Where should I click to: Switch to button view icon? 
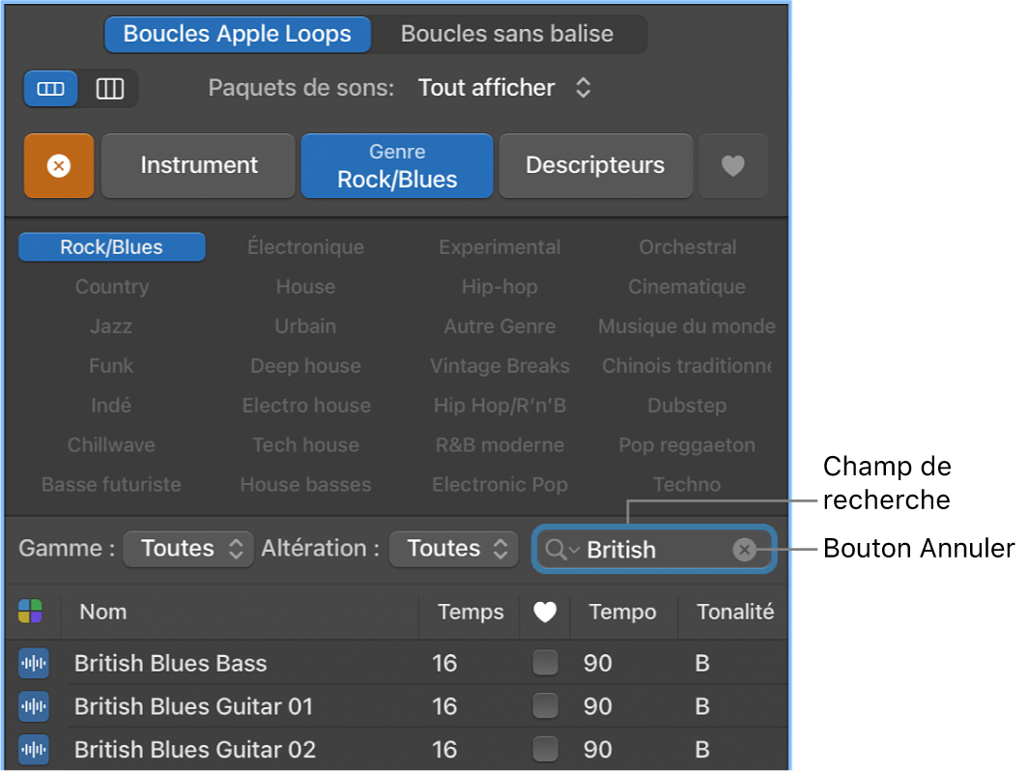[50, 89]
